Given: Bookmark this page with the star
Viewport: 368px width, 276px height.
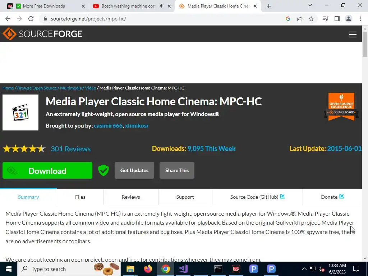Looking at the screenshot, I should coord(311,19).
